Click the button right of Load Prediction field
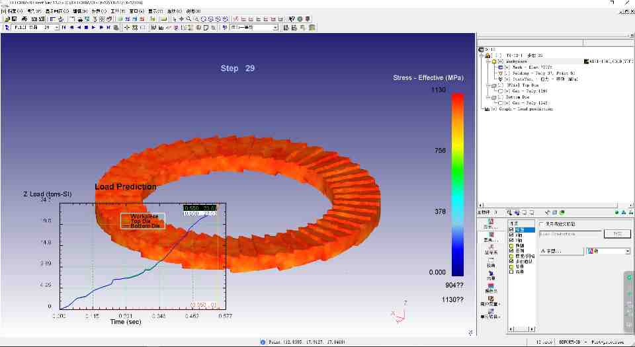 tap(617, 234)
